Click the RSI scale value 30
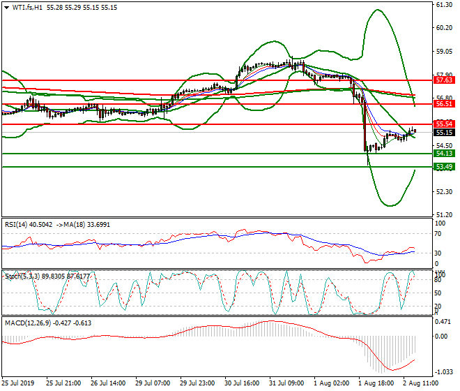 438,253
